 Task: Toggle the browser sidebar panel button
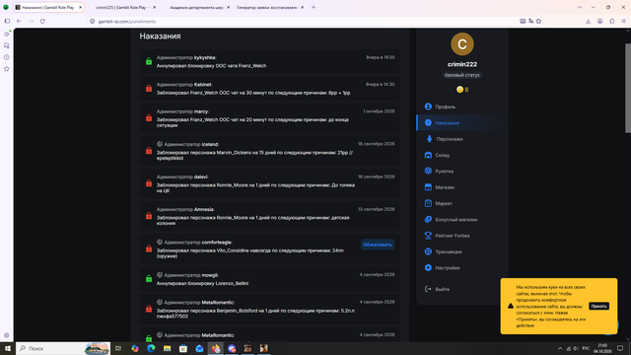[7, 22]
